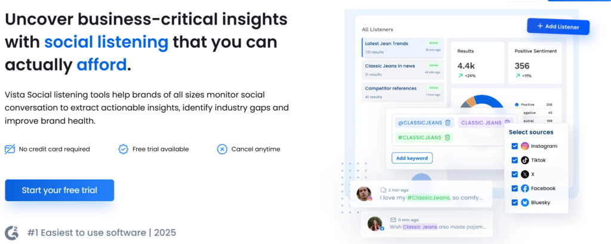Image resolution: width=611 pixels, height=244 pixels.
Task: Click the free trial verified badge icon
Action: click(123, 149)
